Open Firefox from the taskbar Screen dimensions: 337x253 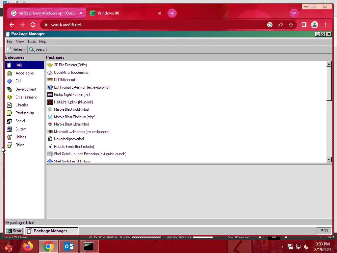tap(28, 246)
